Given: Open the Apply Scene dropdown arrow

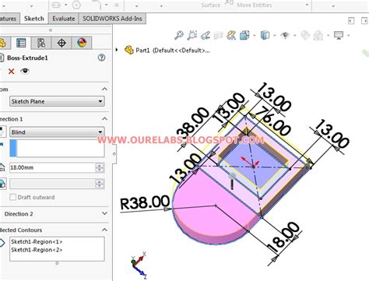Looking at the screenshot, I should coord(329,36).
